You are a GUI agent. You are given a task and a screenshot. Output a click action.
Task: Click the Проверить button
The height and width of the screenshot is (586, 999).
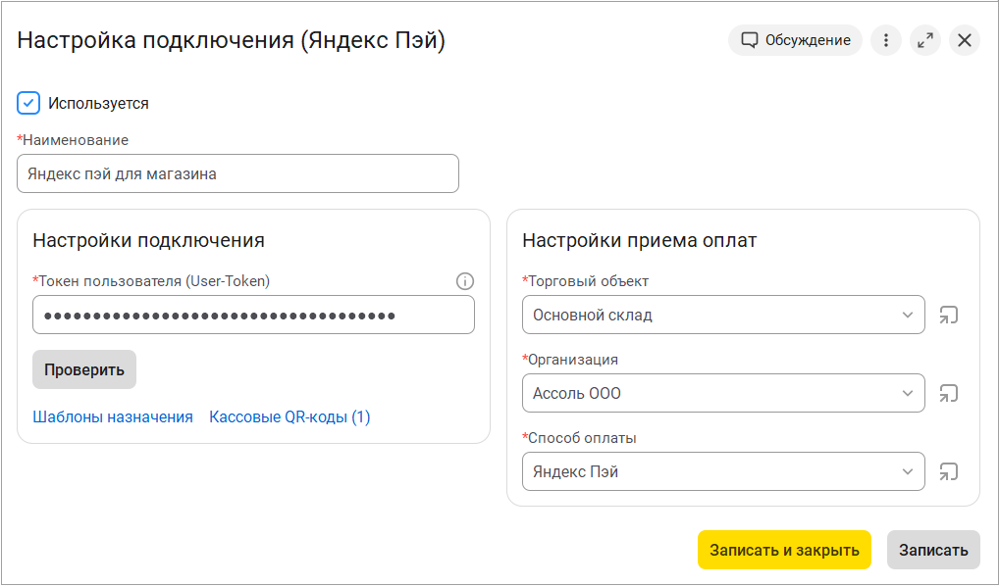(x=84, y=369)
